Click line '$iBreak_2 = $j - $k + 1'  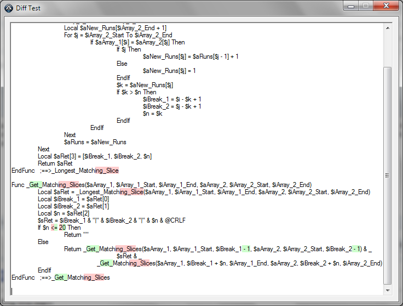click(172, 106)
